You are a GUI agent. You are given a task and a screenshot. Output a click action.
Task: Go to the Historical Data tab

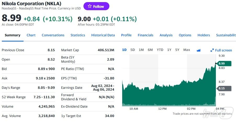[x=103, y=35]
